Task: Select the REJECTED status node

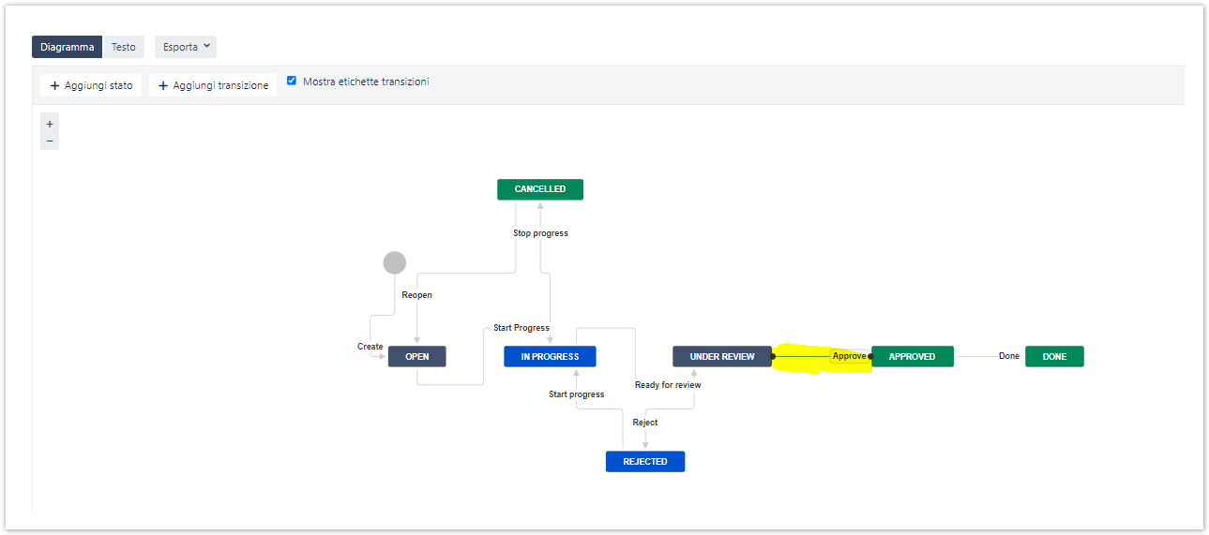Action: 645,461
